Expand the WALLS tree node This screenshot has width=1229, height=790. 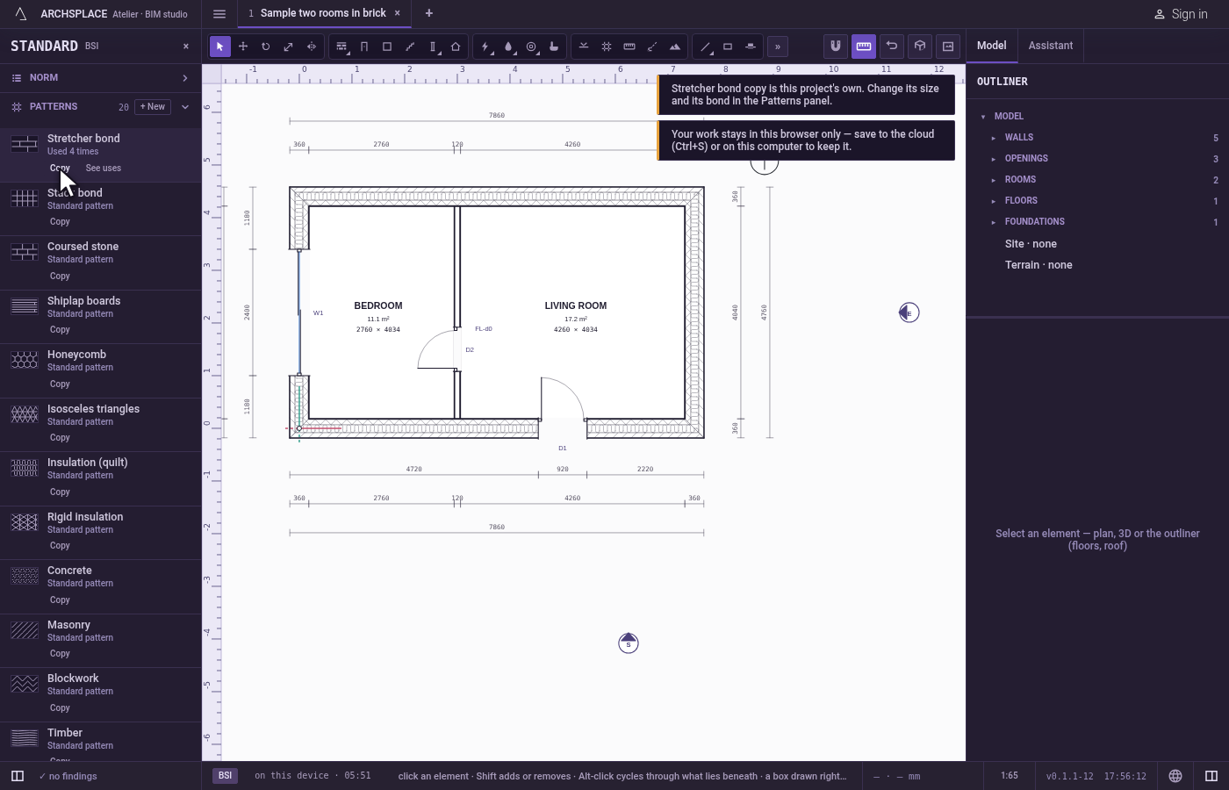pos(994,138)
